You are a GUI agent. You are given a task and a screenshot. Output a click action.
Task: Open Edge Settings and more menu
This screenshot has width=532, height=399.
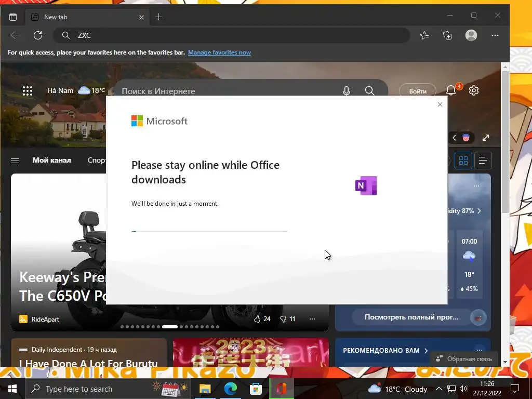[x=495, y=35]
